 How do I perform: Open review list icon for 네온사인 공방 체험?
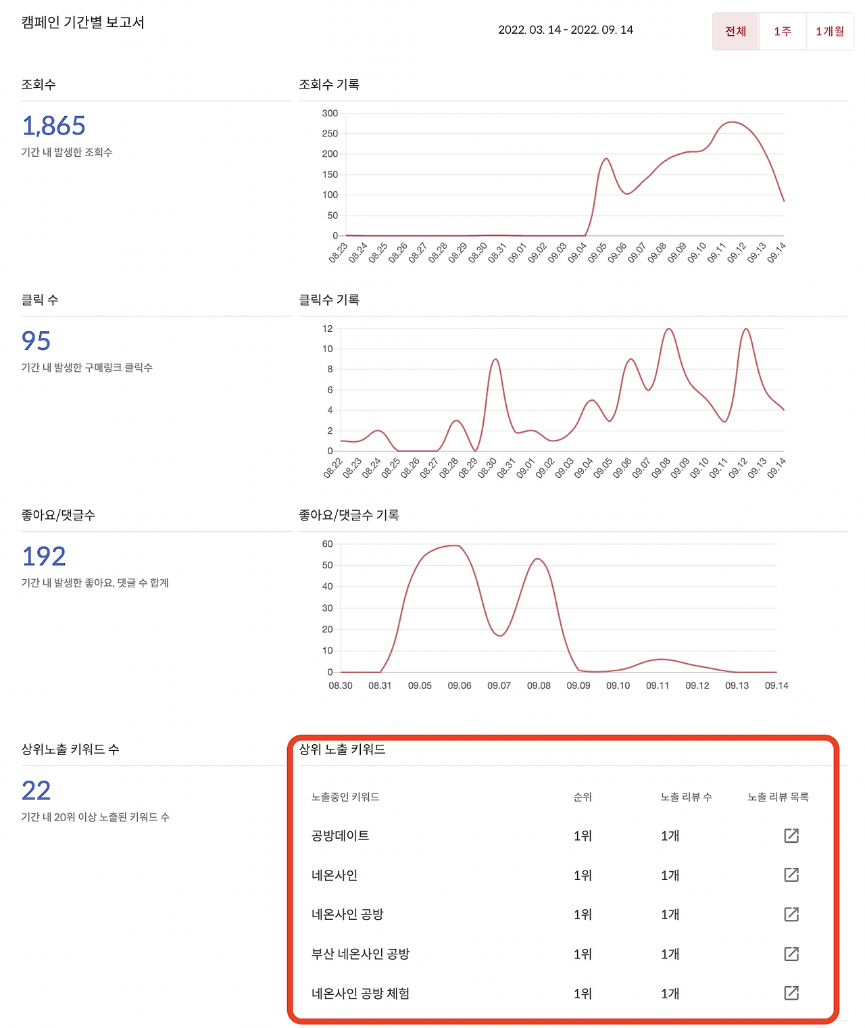coord(791,994)
